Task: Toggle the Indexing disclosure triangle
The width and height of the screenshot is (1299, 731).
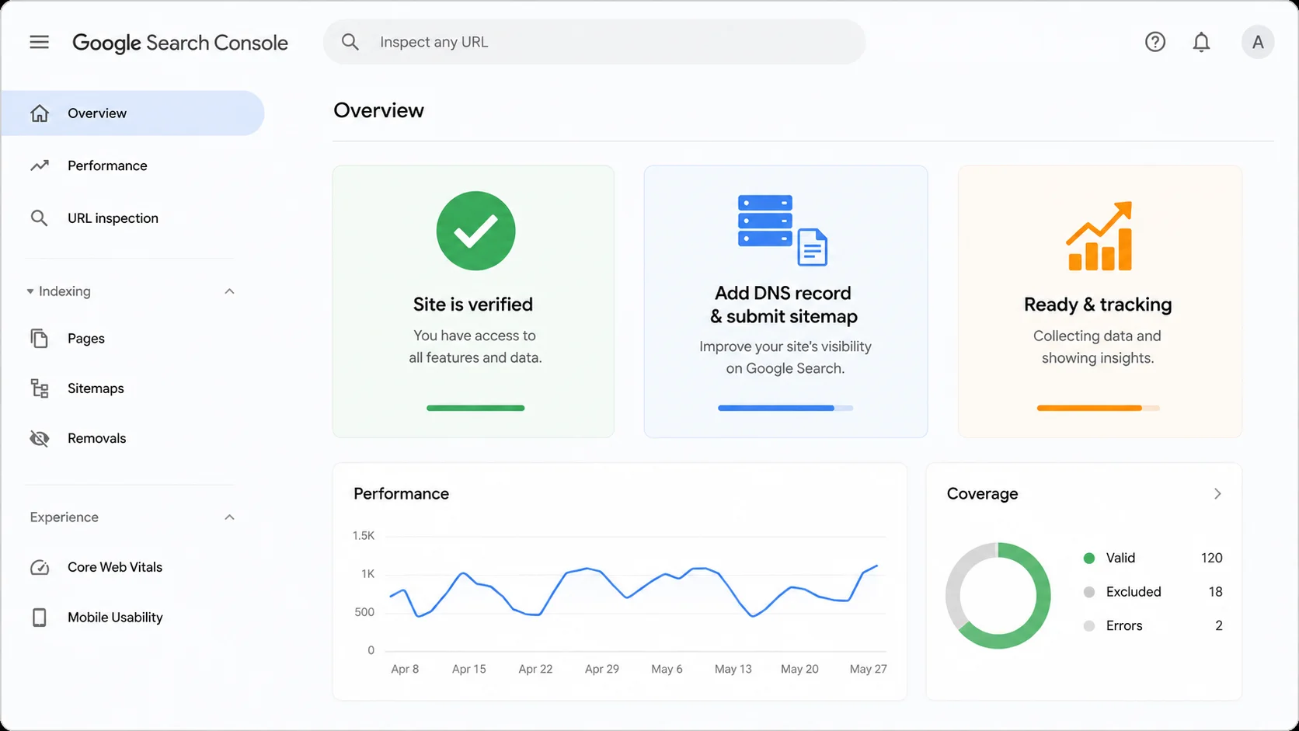Action: click(30, 291)
